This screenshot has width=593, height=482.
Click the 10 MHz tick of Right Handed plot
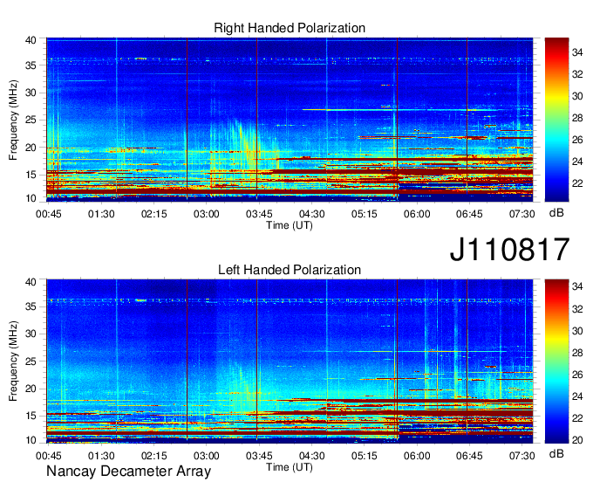pyautogui.click(x=31, y=198)
